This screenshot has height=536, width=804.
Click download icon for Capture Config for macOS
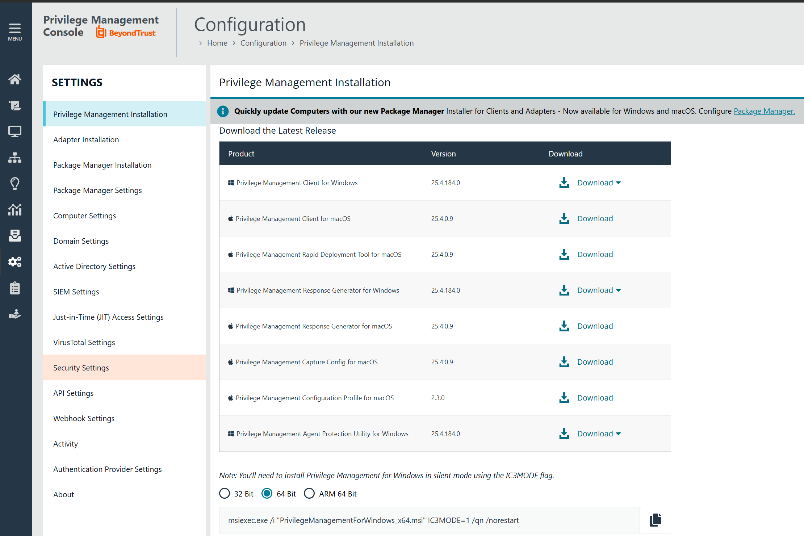click(x=564, y=362)
